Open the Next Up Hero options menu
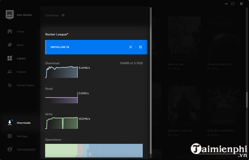 coord(197,64)
